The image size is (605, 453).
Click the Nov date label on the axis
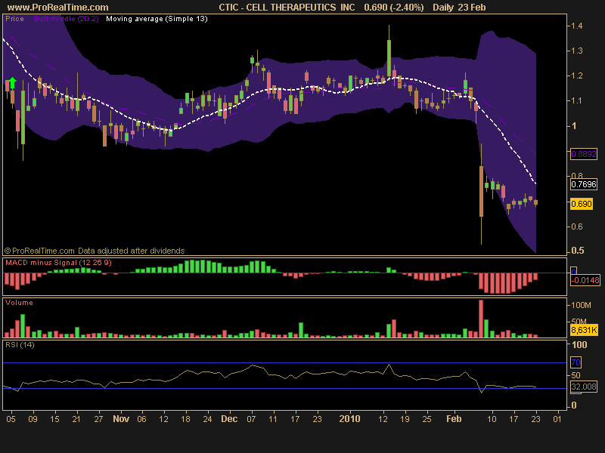pos(121,419)
